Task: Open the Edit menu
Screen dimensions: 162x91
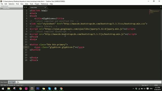Action: [6, 4]
